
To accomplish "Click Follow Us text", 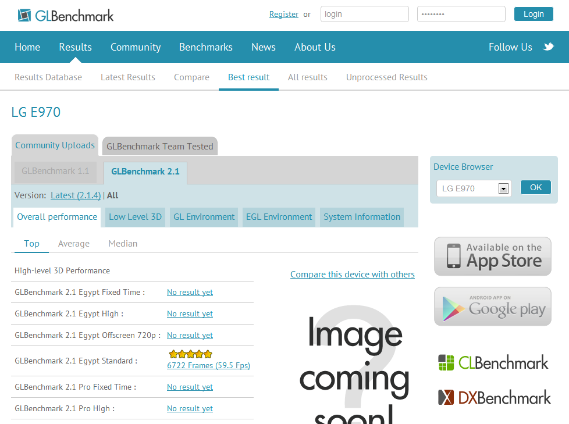I will coord(510,47).
